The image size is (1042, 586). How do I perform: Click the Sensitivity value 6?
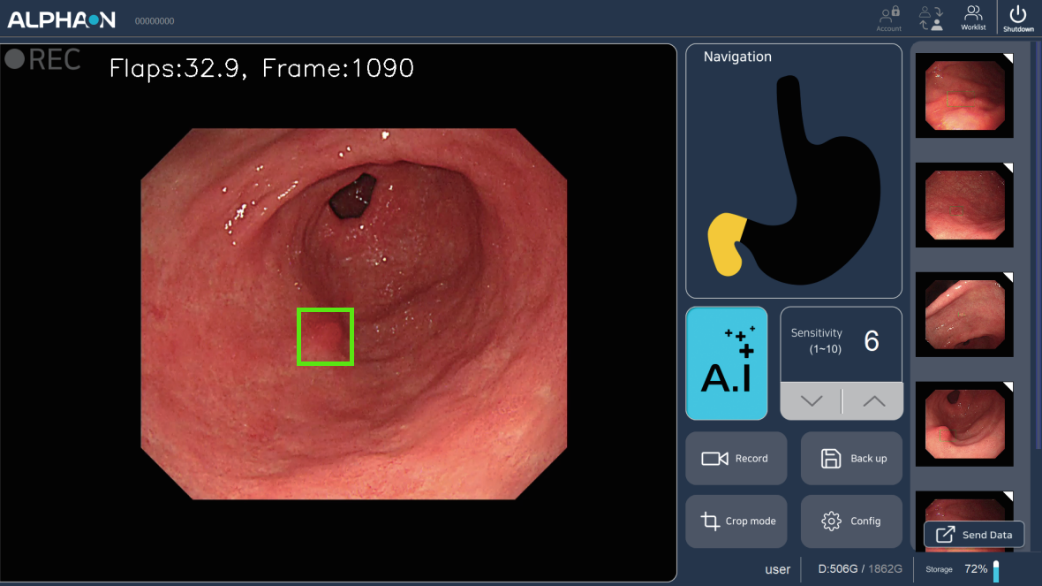pyautogui.click(x=872, y=341)
